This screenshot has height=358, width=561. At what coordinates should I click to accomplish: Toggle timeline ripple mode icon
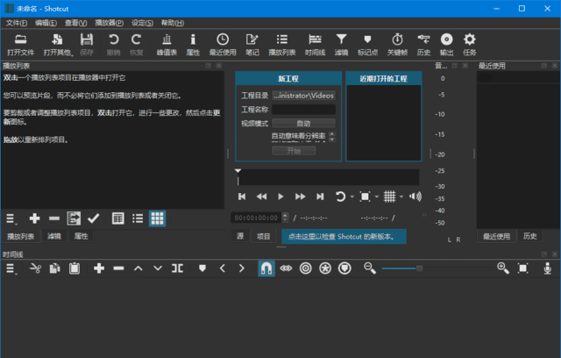306,268
